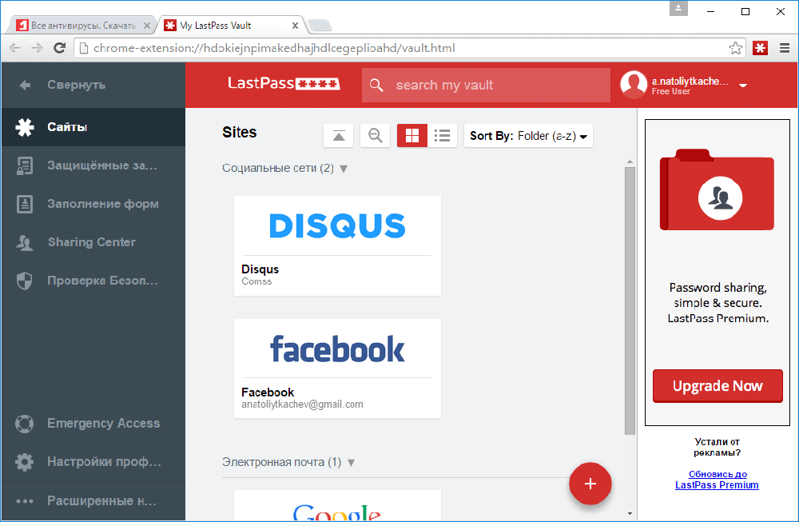Open the Сайты section

coord(93,127)
